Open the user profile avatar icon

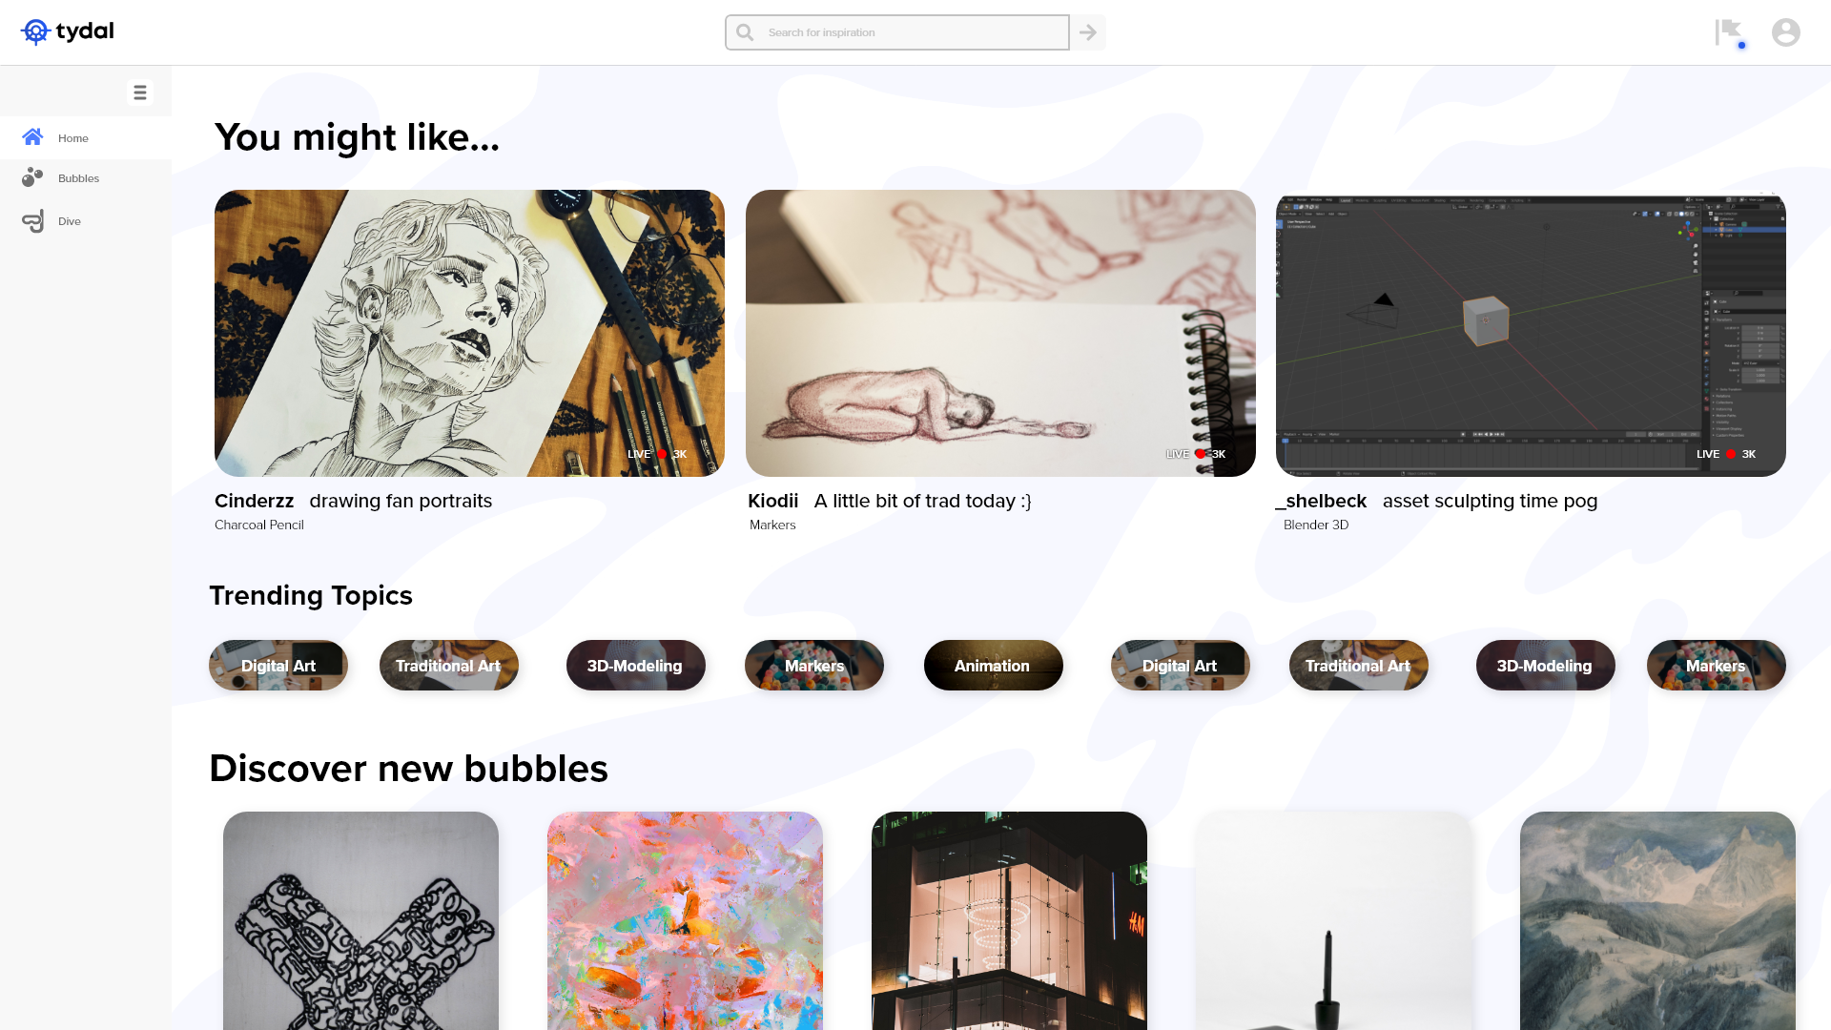[x=1786, y=32]
